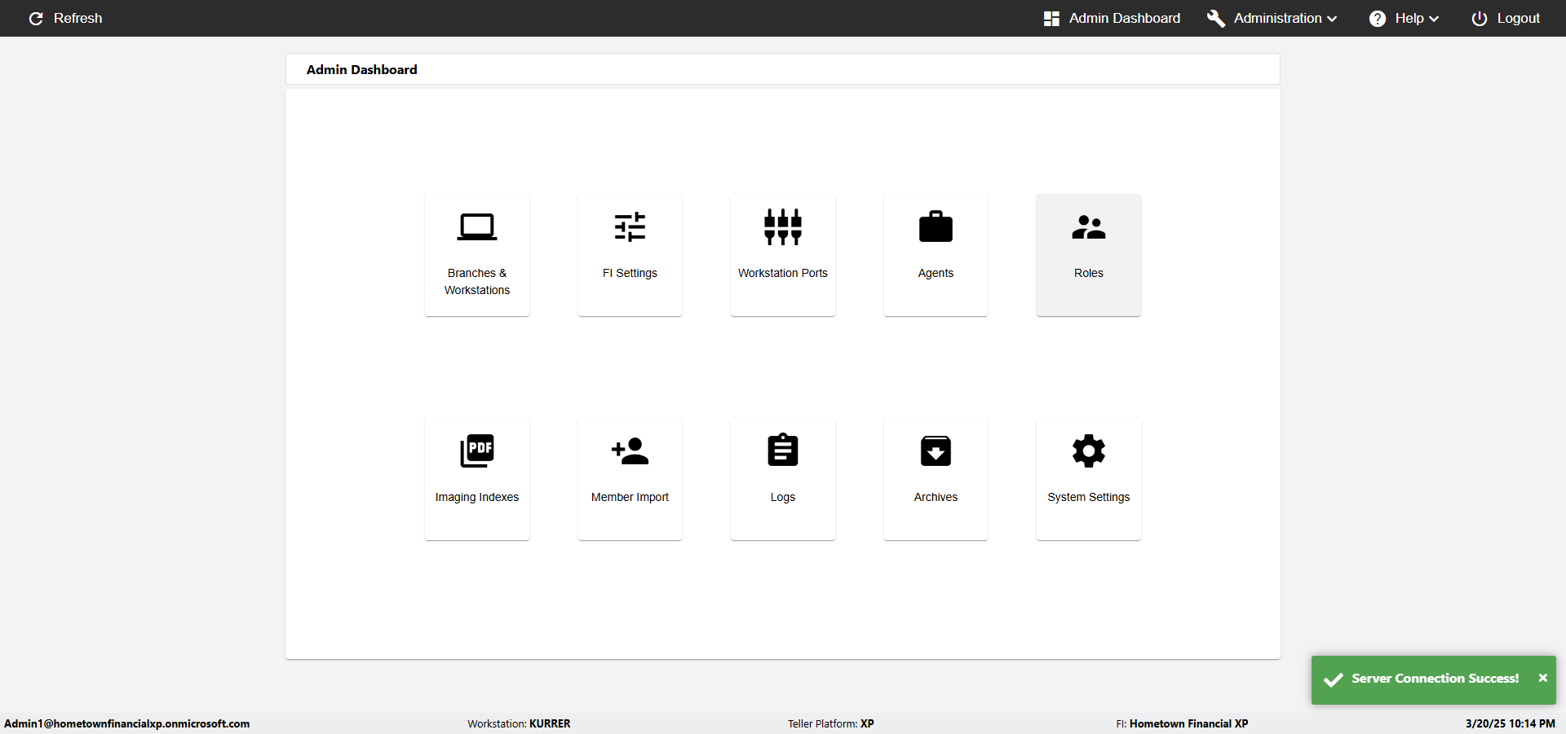Image resolution: width=1566 pixels, height=734 pixels.
Task: Expand the Help dropdown chevron
Action: coord(1434,19)
